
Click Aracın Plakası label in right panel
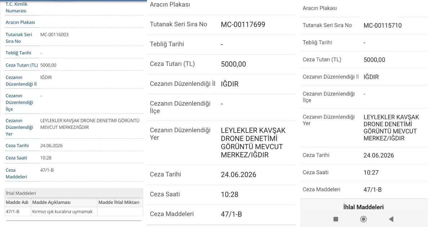(320, 8)
